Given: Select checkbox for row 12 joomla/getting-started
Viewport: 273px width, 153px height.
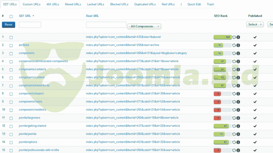Looking at the screenshot, I should click(11, 126).
